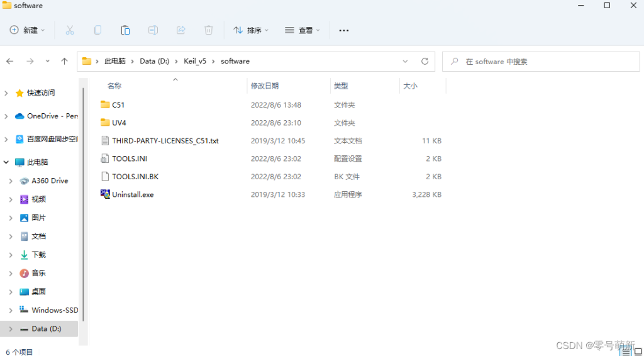Open 百度网盘同步空间 in sidebar

coord(46,139)
